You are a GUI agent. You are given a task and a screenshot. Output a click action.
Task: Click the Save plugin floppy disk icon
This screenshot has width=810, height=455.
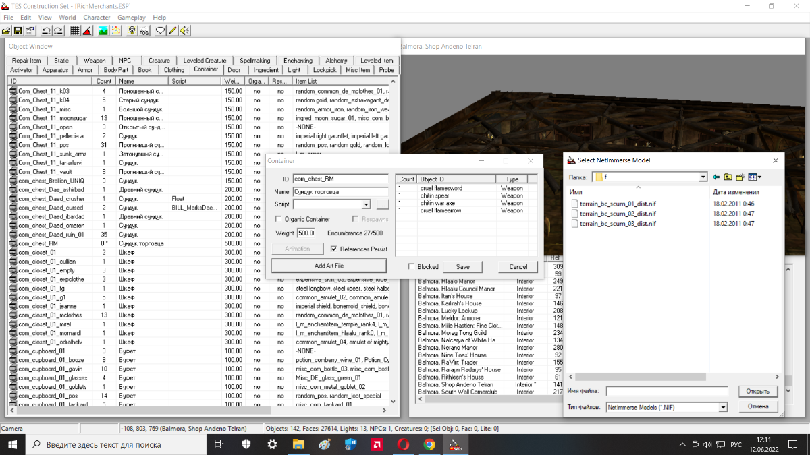pyautogui.click(x=18, y=30)
